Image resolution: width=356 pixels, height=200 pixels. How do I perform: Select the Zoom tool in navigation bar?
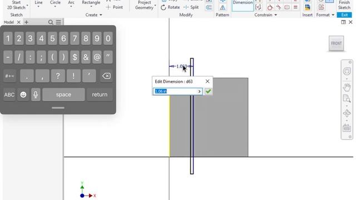(347, 99)
